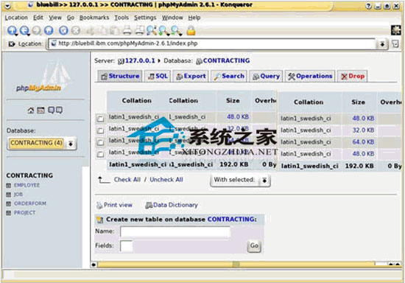Click the Copy toolbar icon
Screen dimensions: 405x283
point(102,30)
